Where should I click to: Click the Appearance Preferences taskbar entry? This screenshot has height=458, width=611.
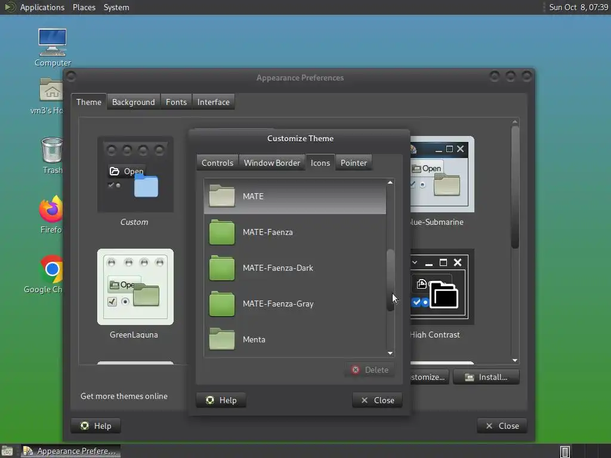[70, 451]
